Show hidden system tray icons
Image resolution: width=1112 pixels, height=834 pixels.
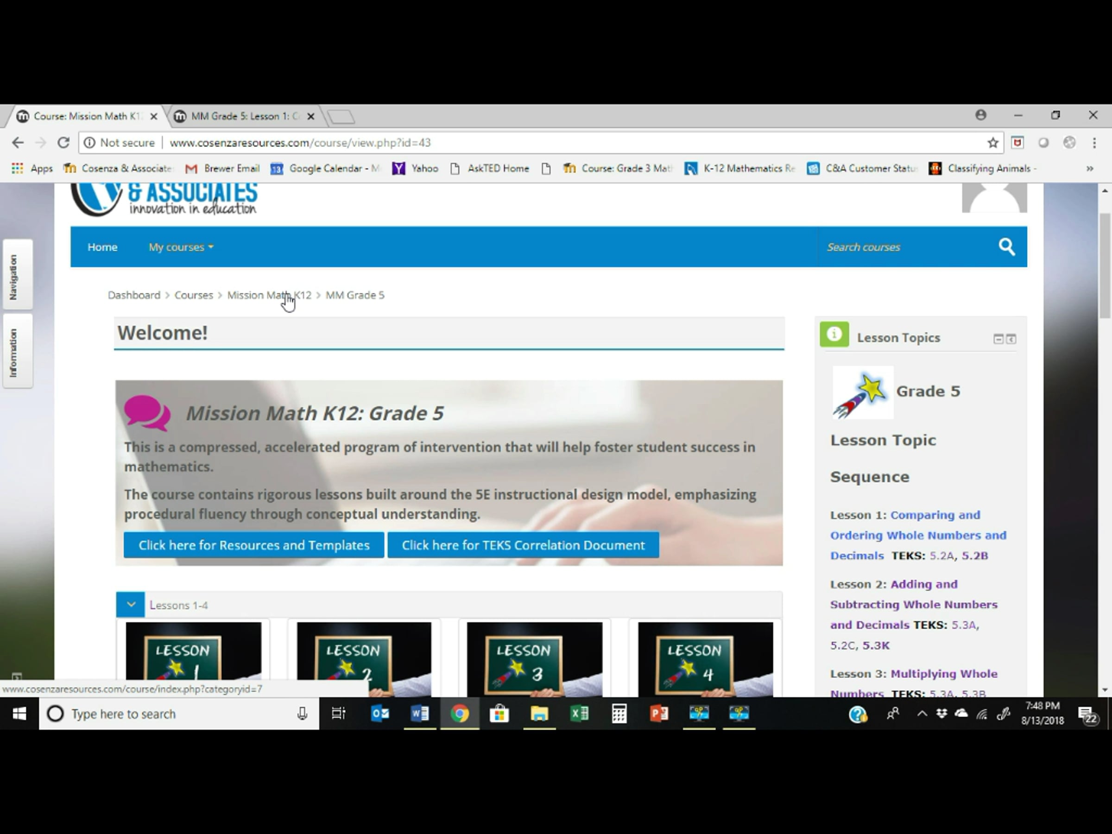point(922,714)
